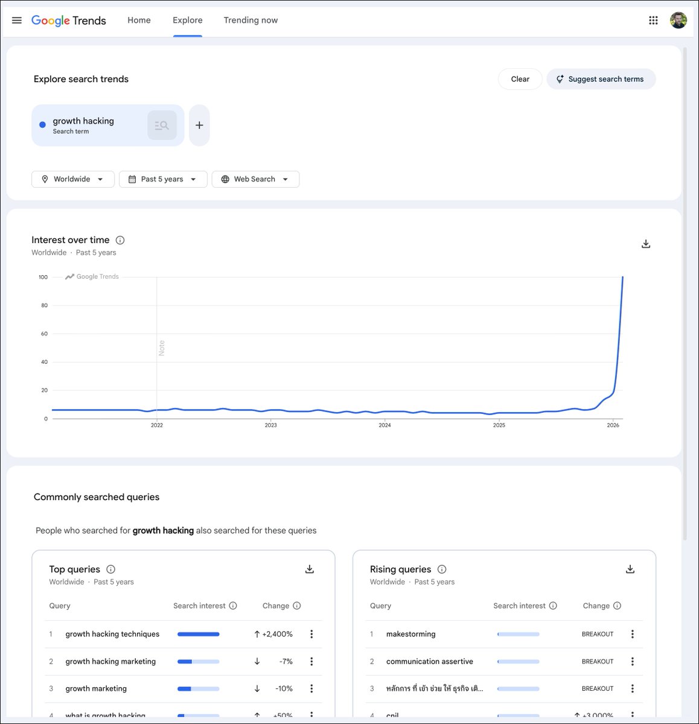699x724 pixels.
Task: Click BREAKOUT label for makestorming
Action: click(x=598, y=634)
